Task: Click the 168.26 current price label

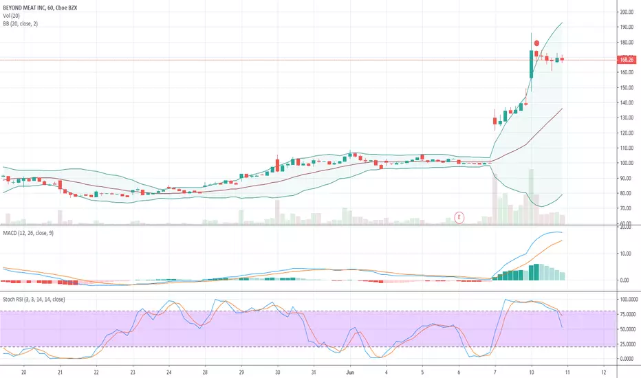Action: tap(627, 60)
